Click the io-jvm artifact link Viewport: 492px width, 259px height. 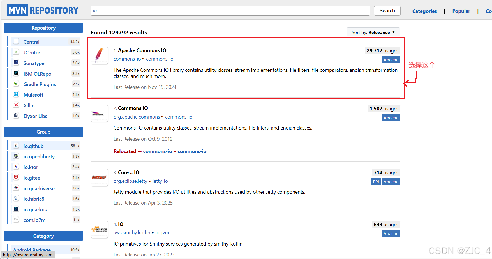[162, 233]
